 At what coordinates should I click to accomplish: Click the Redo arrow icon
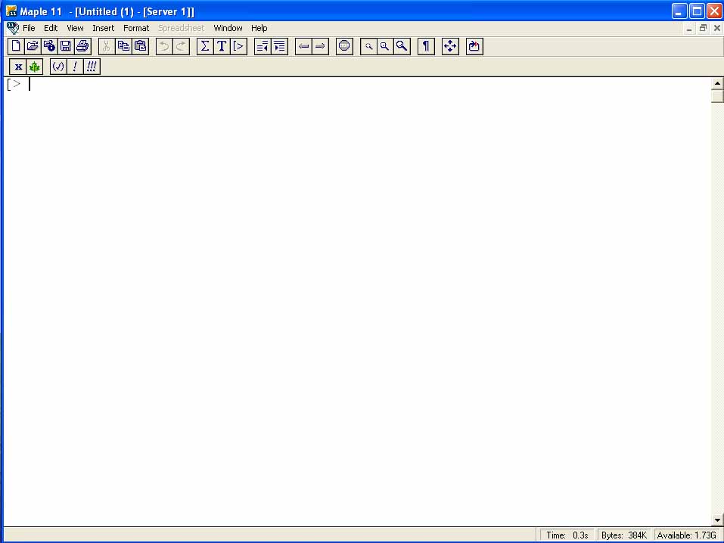pos(181,46)
